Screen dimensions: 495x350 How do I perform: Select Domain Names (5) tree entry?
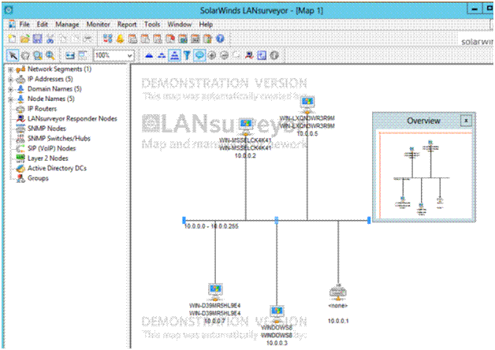[54, 89]
